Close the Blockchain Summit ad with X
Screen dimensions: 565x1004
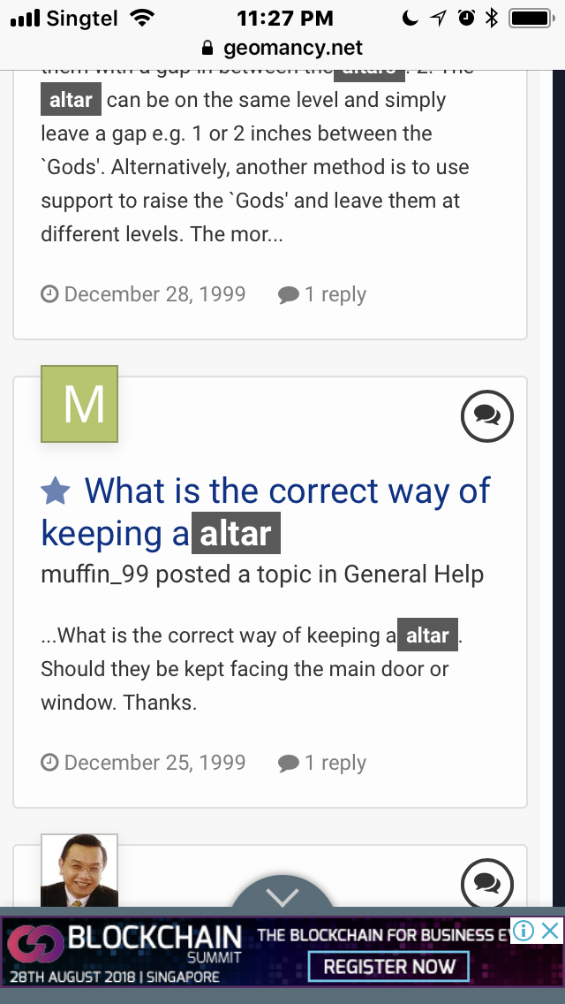coord(550,930)
